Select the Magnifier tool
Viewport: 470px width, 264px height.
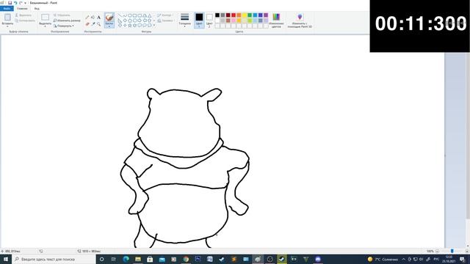click(x=98, y=24)
